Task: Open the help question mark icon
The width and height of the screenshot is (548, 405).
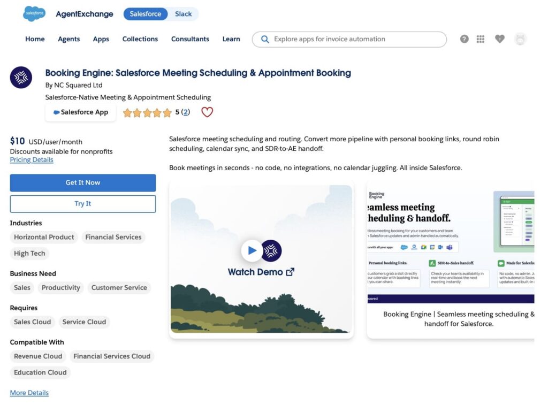Action: [x=464, y=39]
